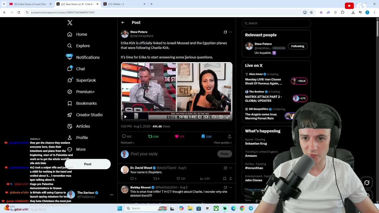Expand the tab search dropdown

click(x=4, y=4)
